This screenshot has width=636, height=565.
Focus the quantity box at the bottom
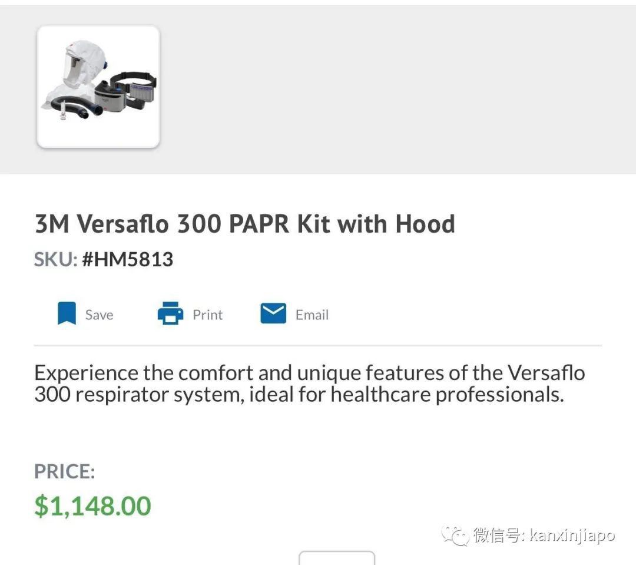point(337,558)
